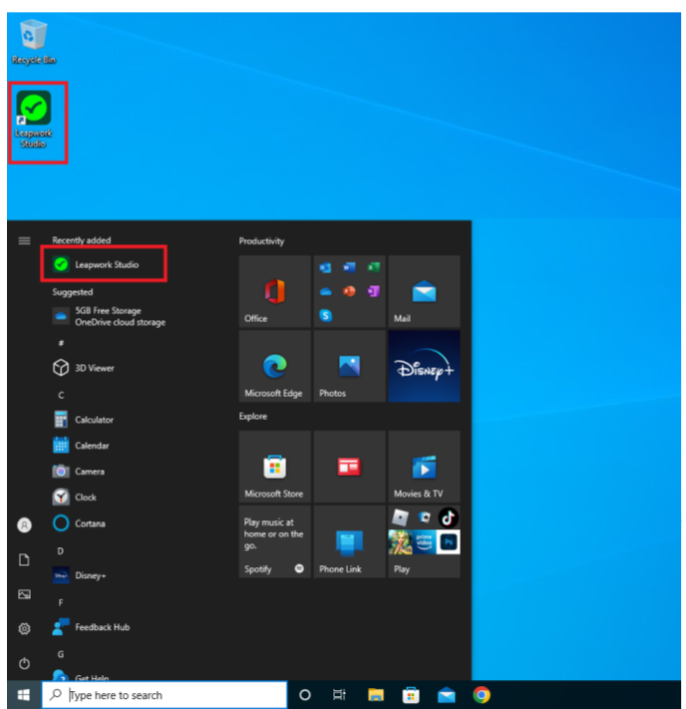
Task: Open Skype icon in Office apps tile
Action: 326,315
